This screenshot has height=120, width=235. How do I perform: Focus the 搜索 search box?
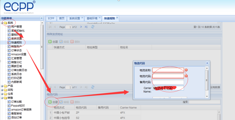click(x=204, y=102)
